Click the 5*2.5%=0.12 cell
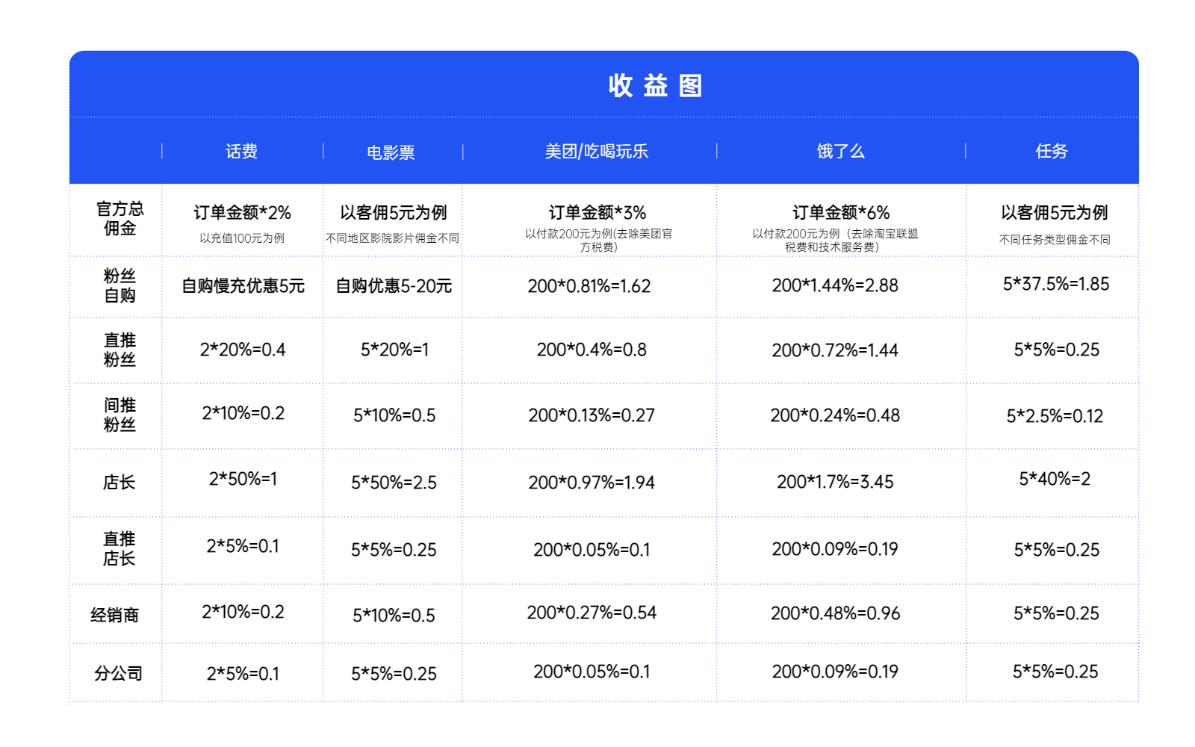Screen dimensions: 1195x747 point(1055,416)
